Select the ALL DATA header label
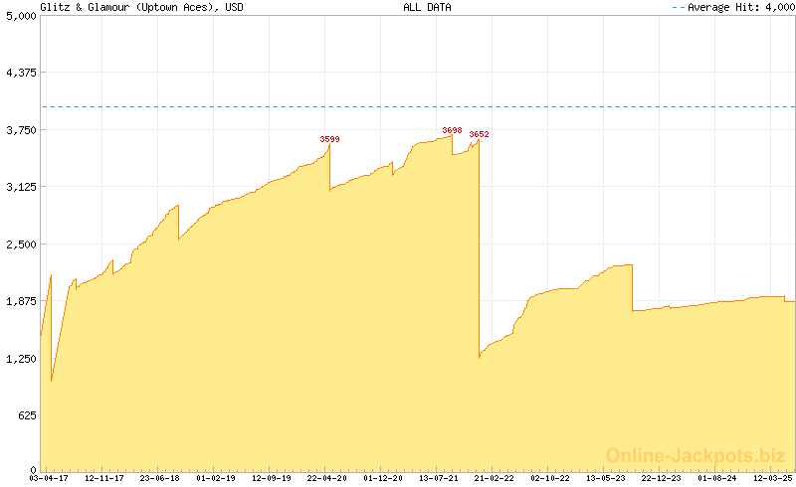Image resolution: width=796 pixels, height=487 pixels. pos(425,7)
